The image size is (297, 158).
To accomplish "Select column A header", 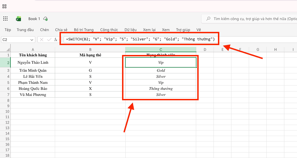I will point(33,49).
